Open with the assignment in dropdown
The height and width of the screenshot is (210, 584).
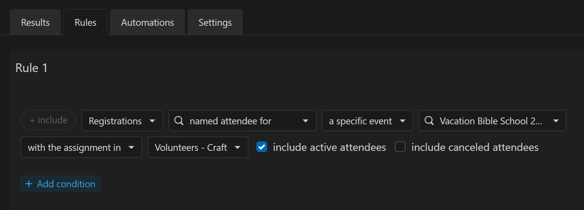click(81, 147)
